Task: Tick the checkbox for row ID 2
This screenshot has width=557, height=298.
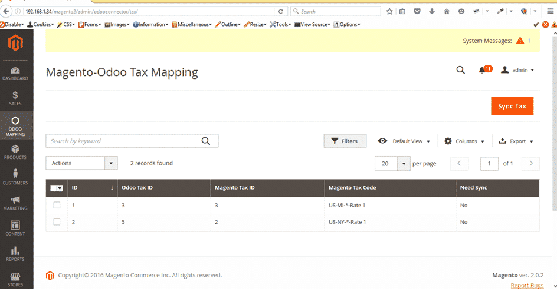Action: click(x=57, y=221)
